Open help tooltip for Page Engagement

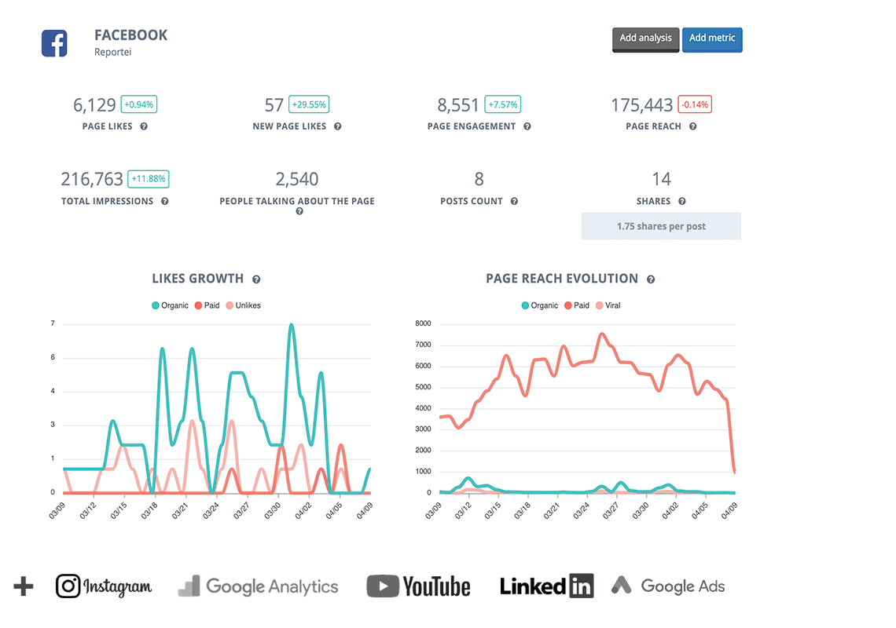(527, 126)
